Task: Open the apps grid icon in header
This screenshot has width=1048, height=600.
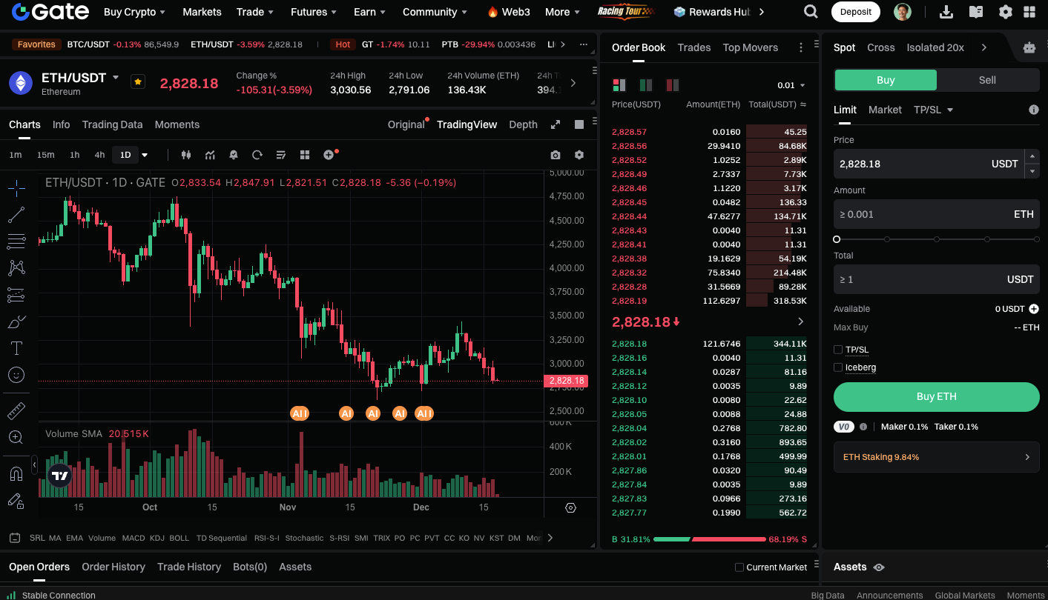Action: point(1029,12)
